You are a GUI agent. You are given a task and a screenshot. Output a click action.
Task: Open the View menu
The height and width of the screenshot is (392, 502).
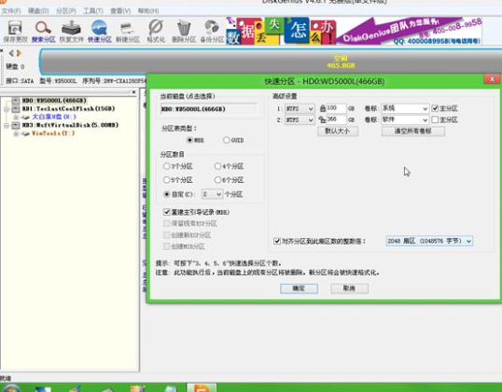[x=120, y=11]
